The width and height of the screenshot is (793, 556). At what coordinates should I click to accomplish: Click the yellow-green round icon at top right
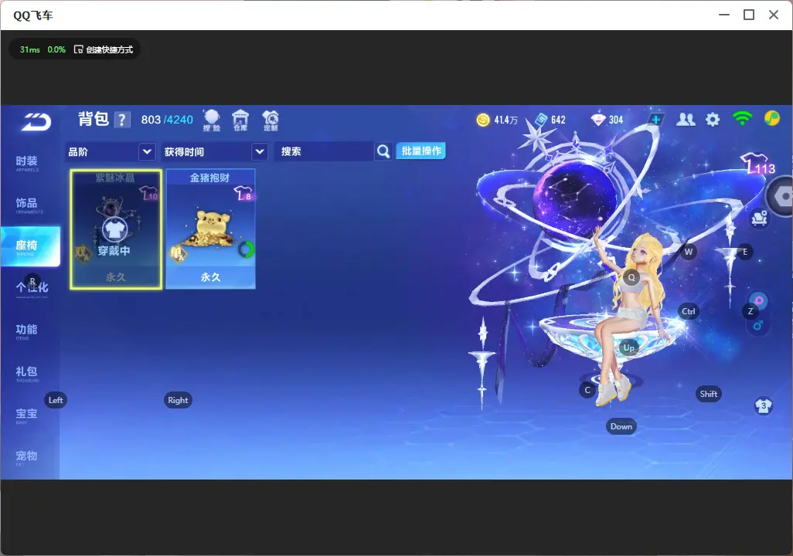(772, 118)
